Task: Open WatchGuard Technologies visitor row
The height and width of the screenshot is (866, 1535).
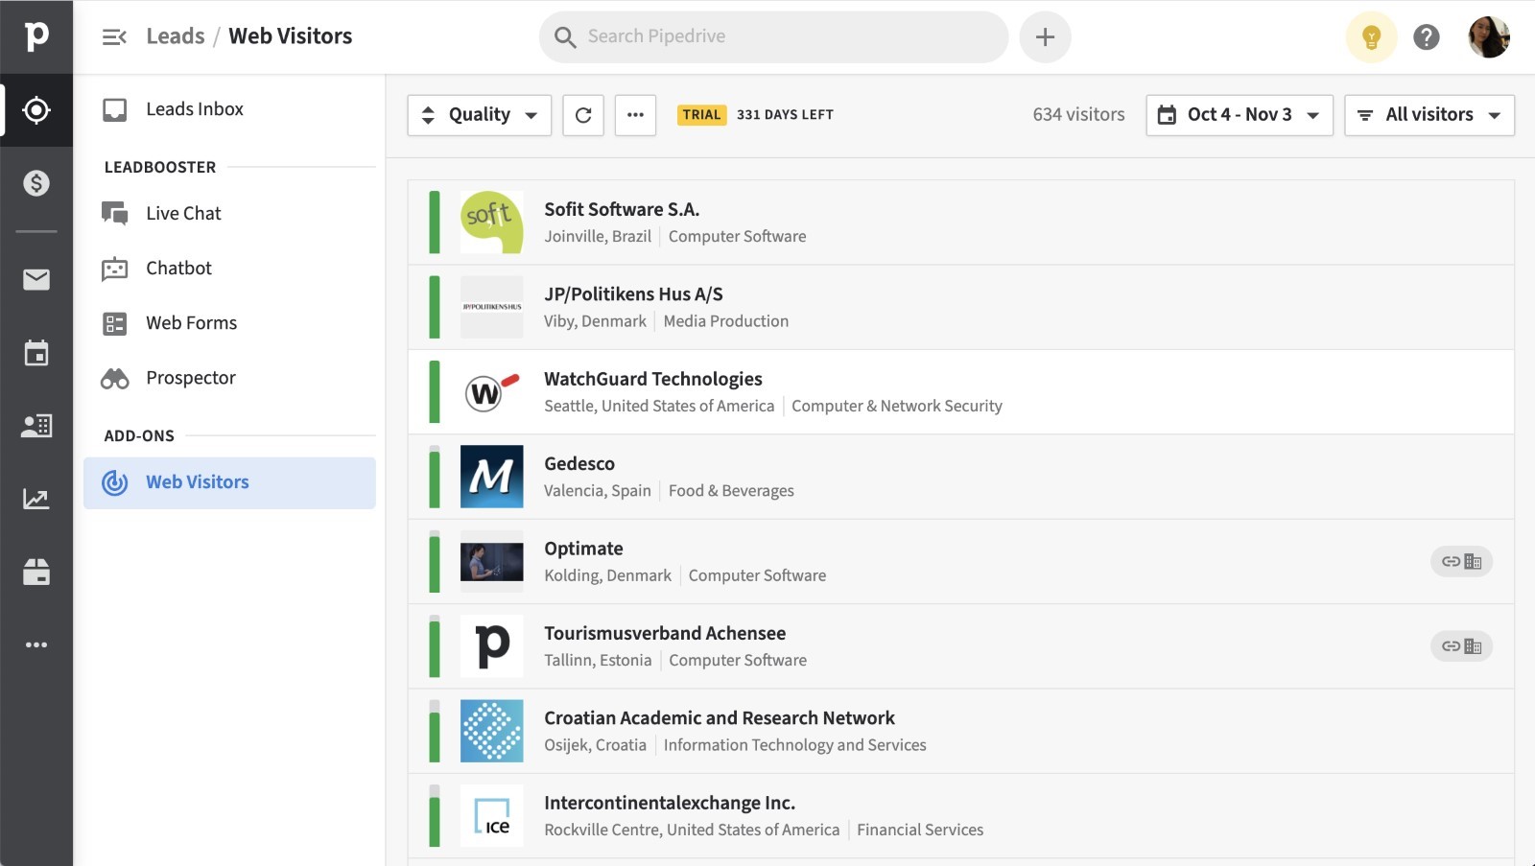Action: click(960, 392)
